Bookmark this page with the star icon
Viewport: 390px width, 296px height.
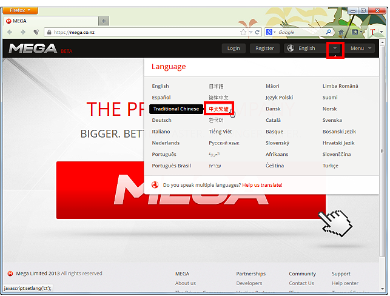243,32
